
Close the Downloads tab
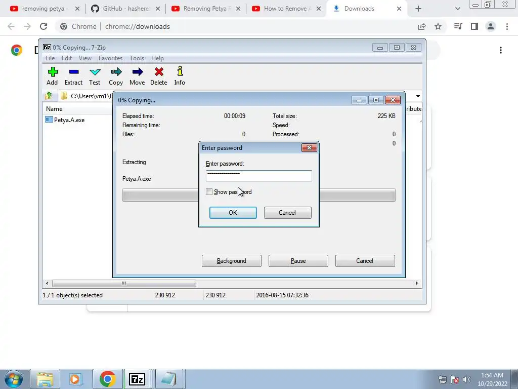399,9
